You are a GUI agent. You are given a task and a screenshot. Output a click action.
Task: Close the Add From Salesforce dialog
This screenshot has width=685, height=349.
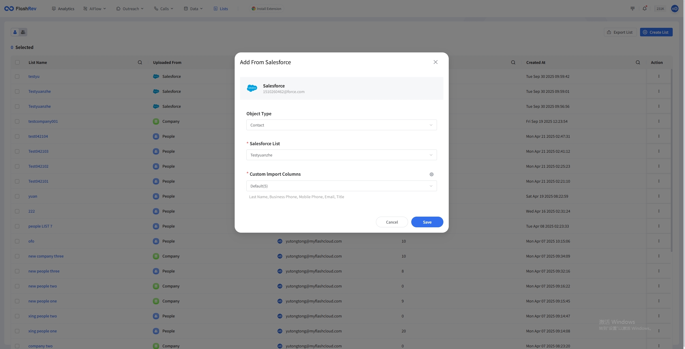[x=435, y=62]
